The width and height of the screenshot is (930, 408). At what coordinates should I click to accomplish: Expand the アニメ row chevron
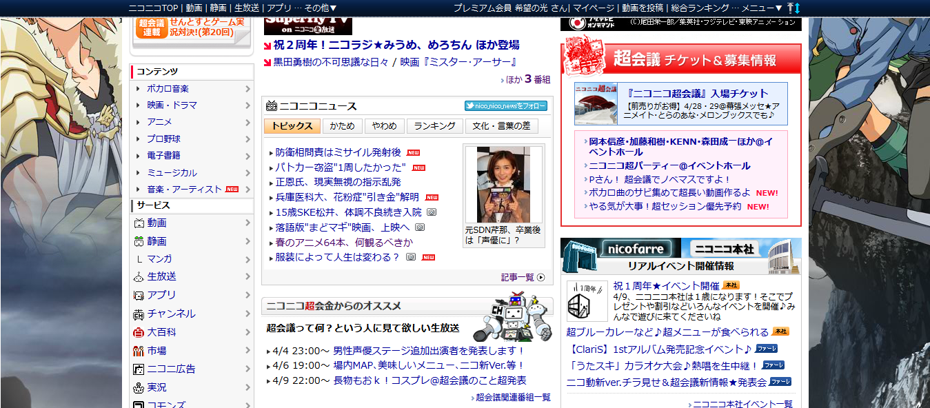click(247, 122)
